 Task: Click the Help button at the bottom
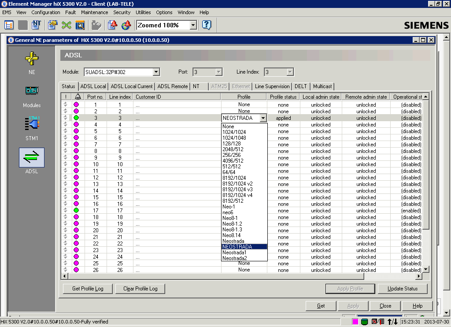[418, 306]
